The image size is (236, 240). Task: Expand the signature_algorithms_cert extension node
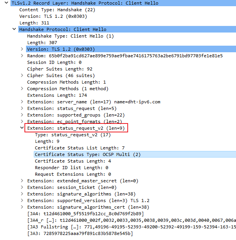(x=22, y=207)
